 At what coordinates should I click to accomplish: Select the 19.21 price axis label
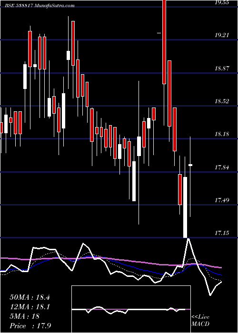click(x=222, y=35)
